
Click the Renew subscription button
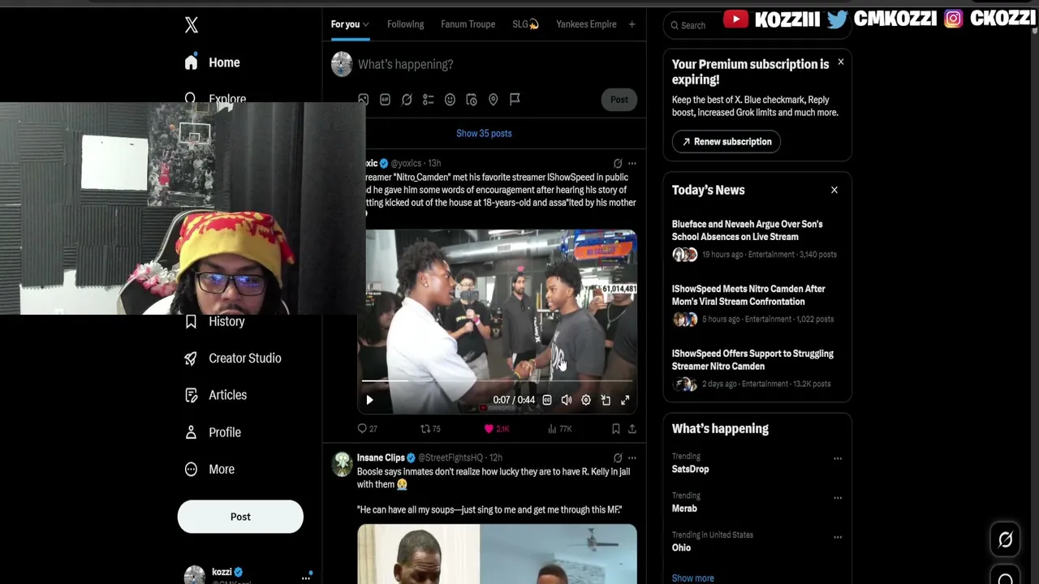pos(726,141)
